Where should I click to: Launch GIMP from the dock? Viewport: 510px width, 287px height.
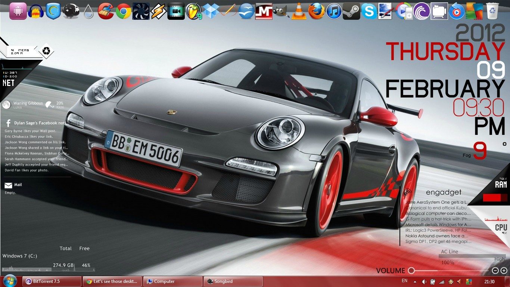(282, 11)
